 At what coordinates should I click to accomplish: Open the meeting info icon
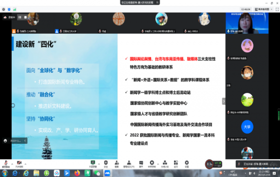(4, 9)
